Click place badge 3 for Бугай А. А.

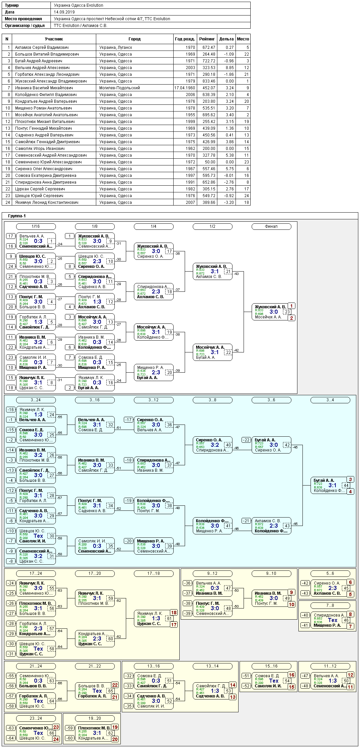[x=350, y=479]
